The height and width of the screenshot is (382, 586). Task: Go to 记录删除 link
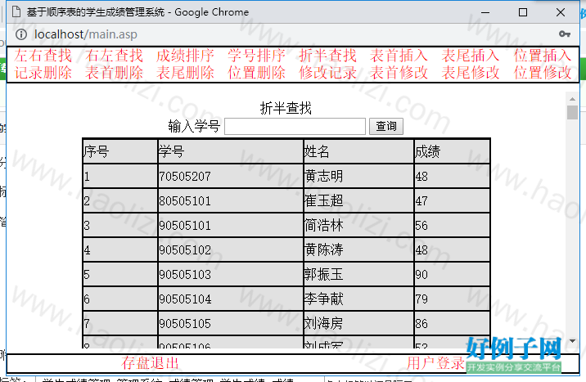[x=43, y=73]
